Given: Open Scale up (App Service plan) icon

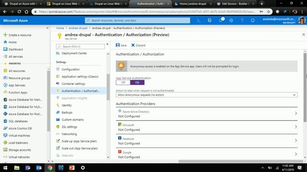Looking at the screenshot, I should 58,141.
